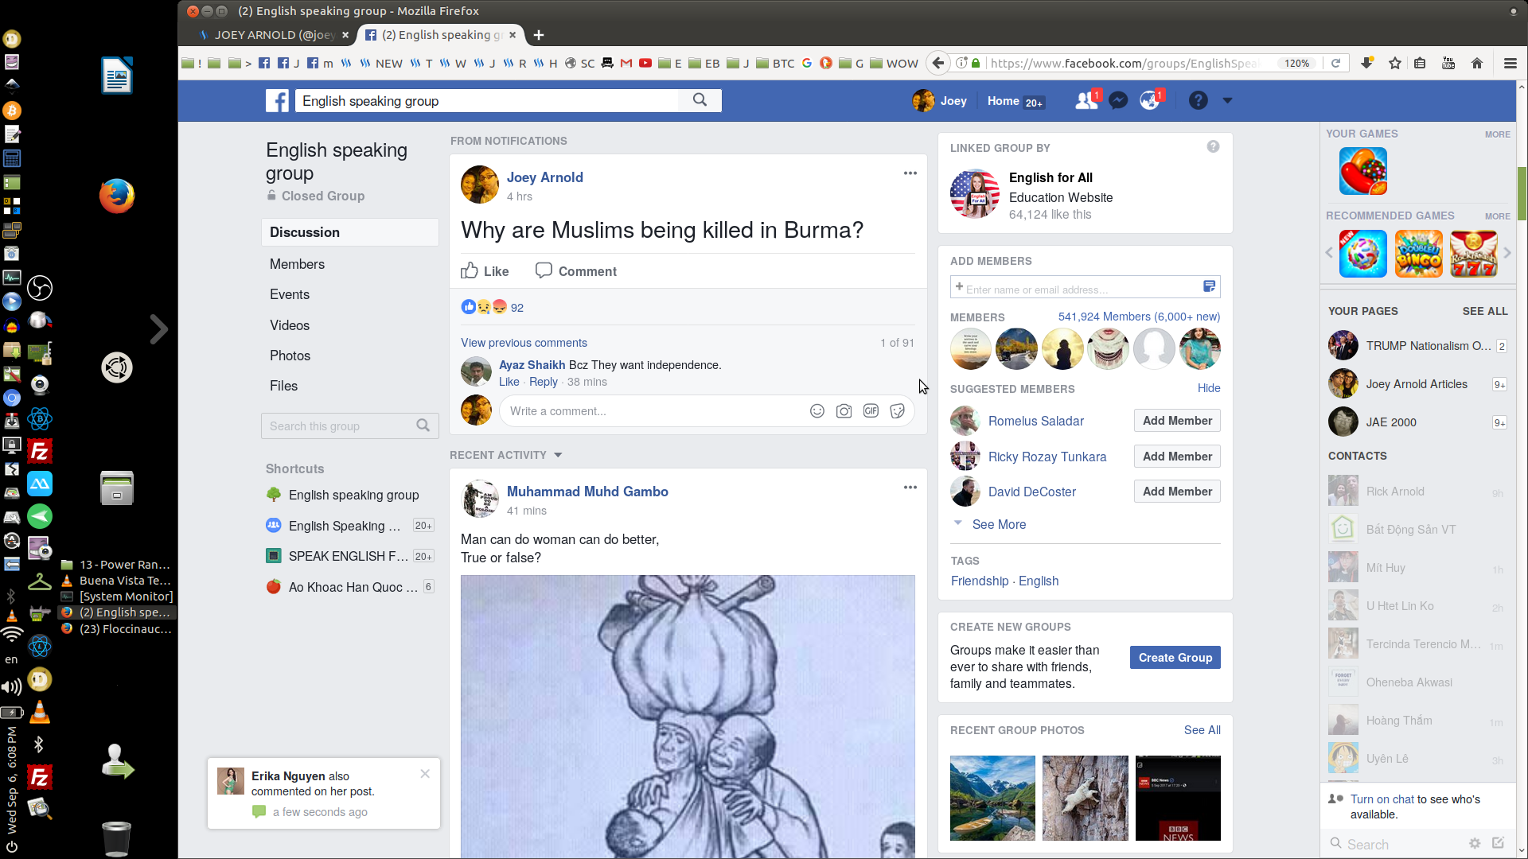
Task: Open options menu on Joey Arnold post
Action: [x=910, y=173]
